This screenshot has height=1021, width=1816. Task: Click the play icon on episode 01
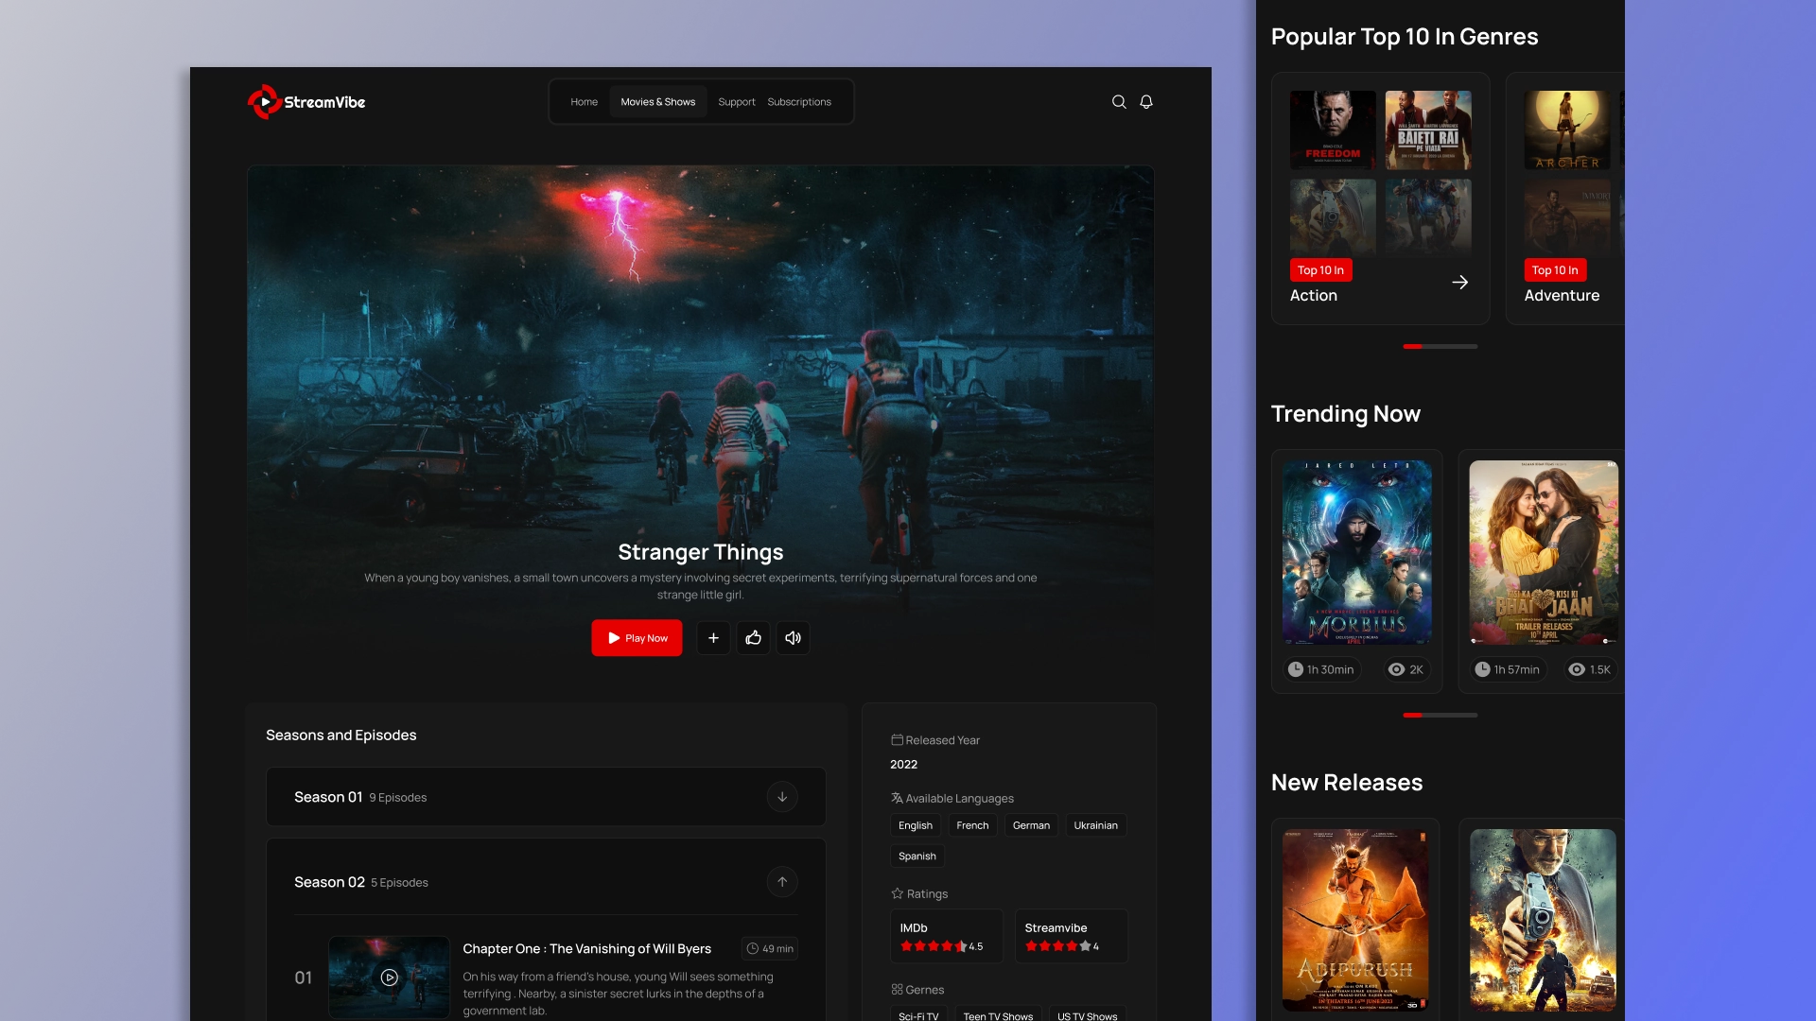(x=388, y=978)
